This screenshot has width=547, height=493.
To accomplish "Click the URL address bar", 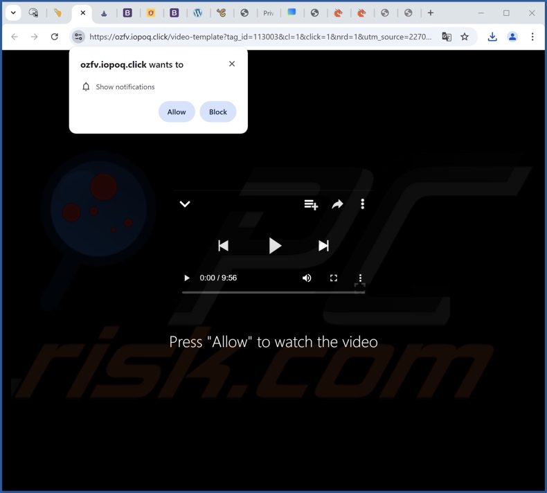I will 260,37.
